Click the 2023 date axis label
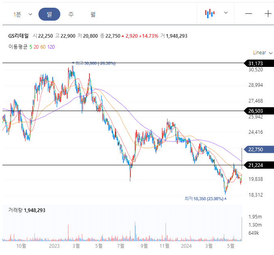 click(x=54, y=246)
